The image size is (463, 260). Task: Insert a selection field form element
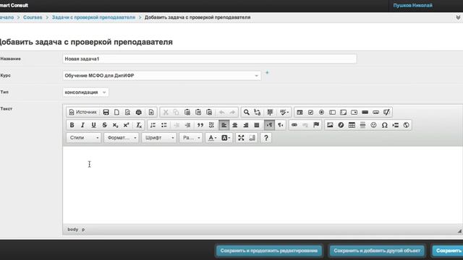354,113
